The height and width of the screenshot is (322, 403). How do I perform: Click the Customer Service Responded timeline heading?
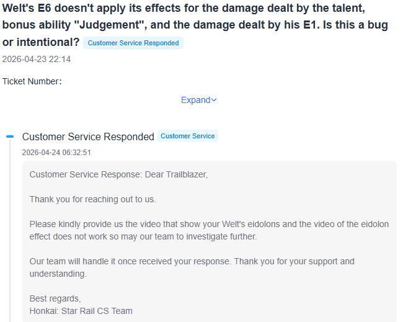[x=88, y=137]
